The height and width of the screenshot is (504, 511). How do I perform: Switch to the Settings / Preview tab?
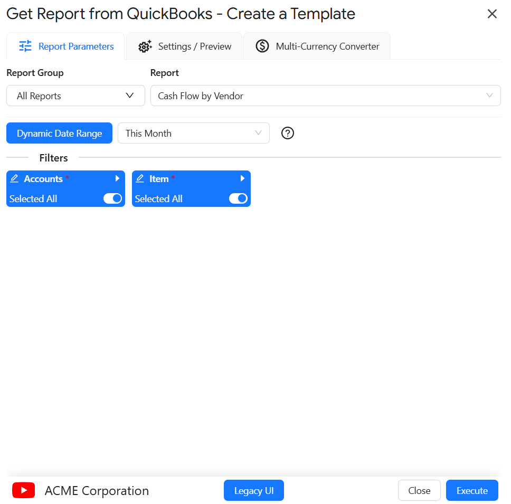tap(184, 46)
